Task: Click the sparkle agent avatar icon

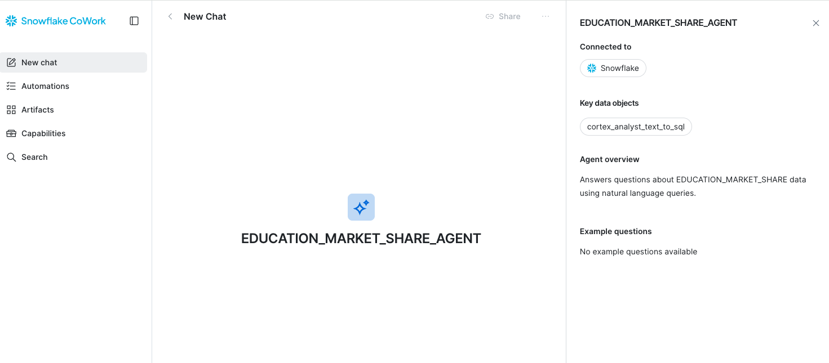Action: pyautogui.click(x=361, y=207)
